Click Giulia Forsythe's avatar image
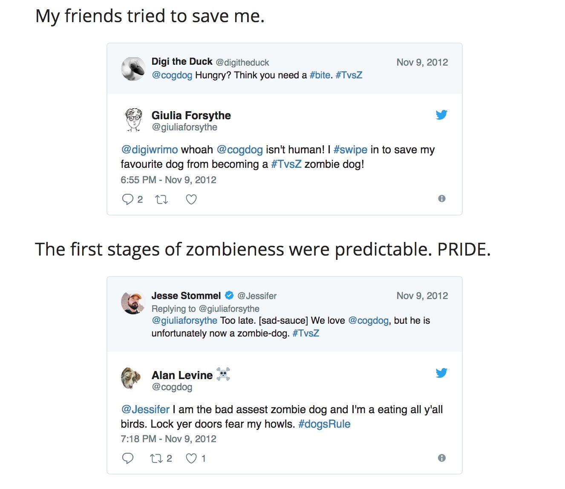565x489 pixels. coord(133,119)
